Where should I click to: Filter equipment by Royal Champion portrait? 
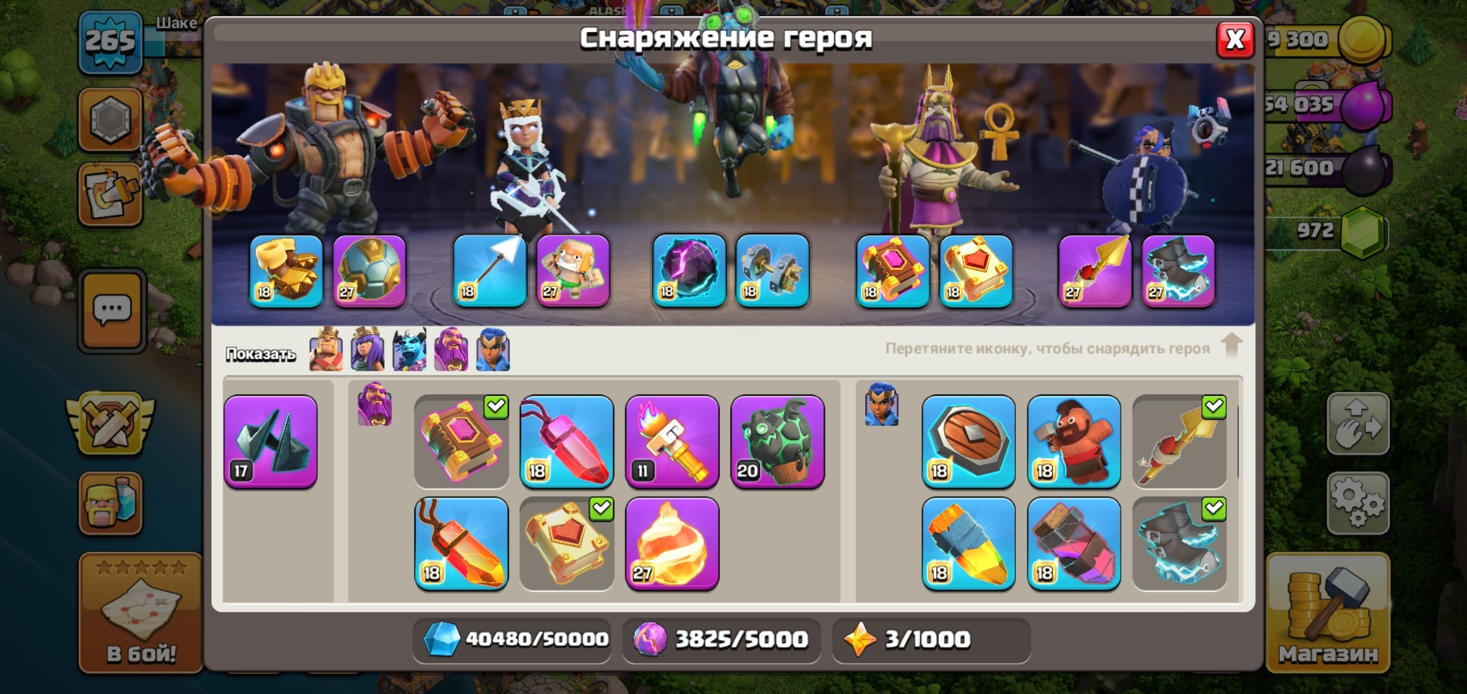(493, 350)
